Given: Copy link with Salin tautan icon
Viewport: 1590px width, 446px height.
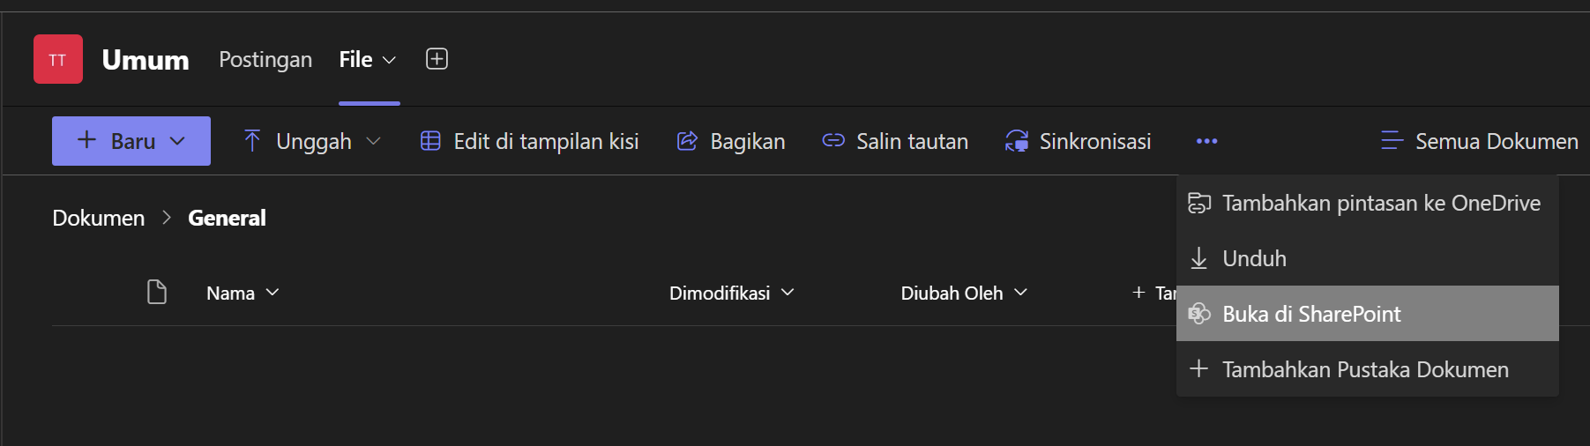Looking at the screenshot, I should click(833, 141).
